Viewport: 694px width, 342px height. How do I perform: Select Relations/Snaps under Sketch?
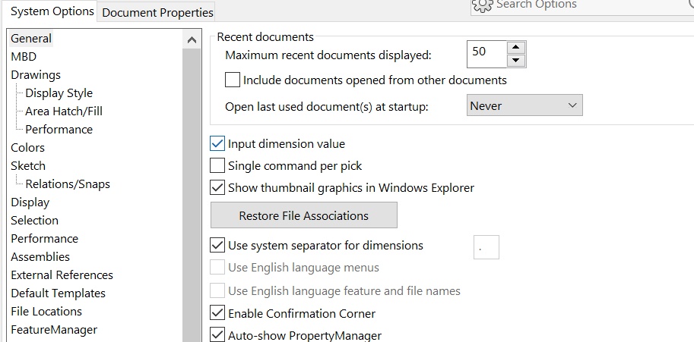coord(68,184)
